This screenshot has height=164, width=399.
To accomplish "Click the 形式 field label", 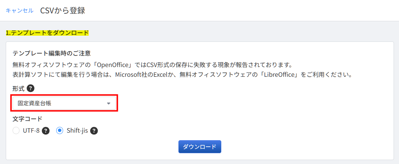I will tap(19, 89).
